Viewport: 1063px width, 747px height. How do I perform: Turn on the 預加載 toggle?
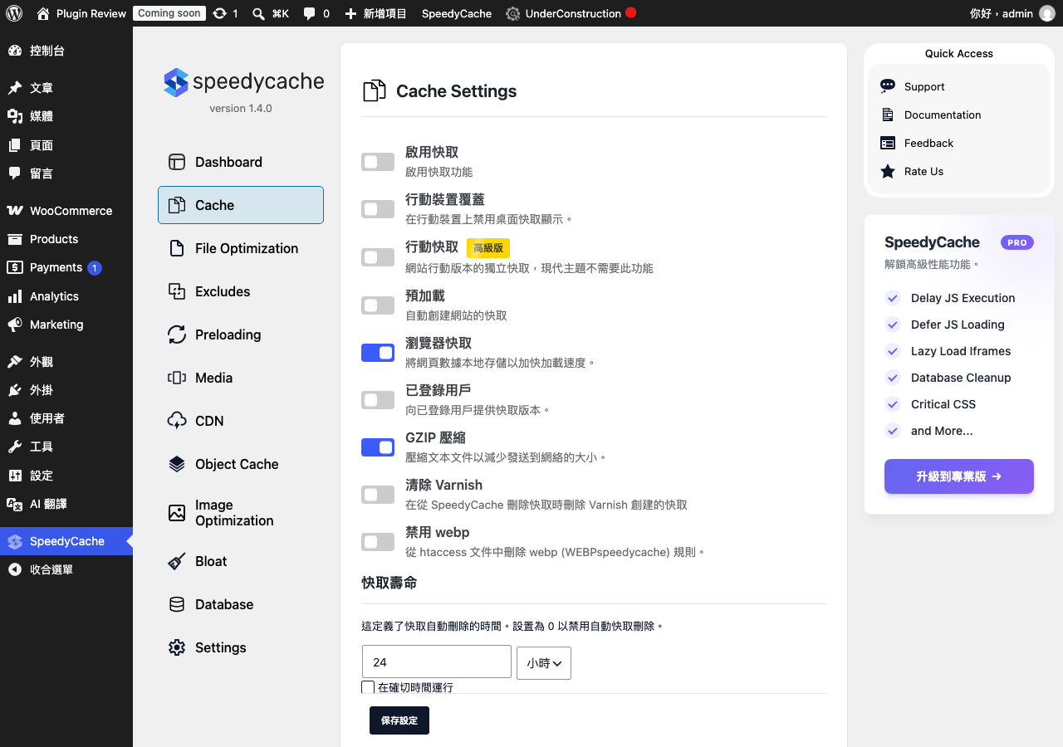(378, 305)
